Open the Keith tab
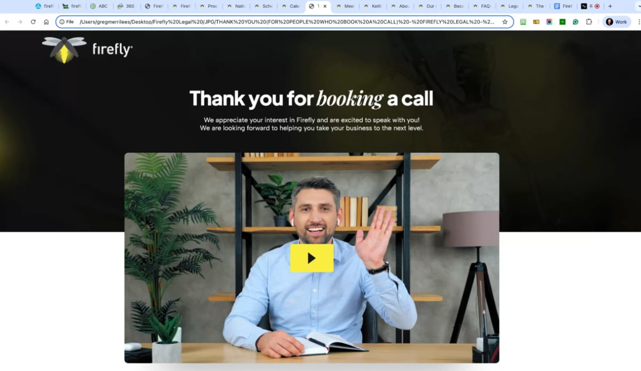Viewport: 641px width, 371px height. point(372,6)
